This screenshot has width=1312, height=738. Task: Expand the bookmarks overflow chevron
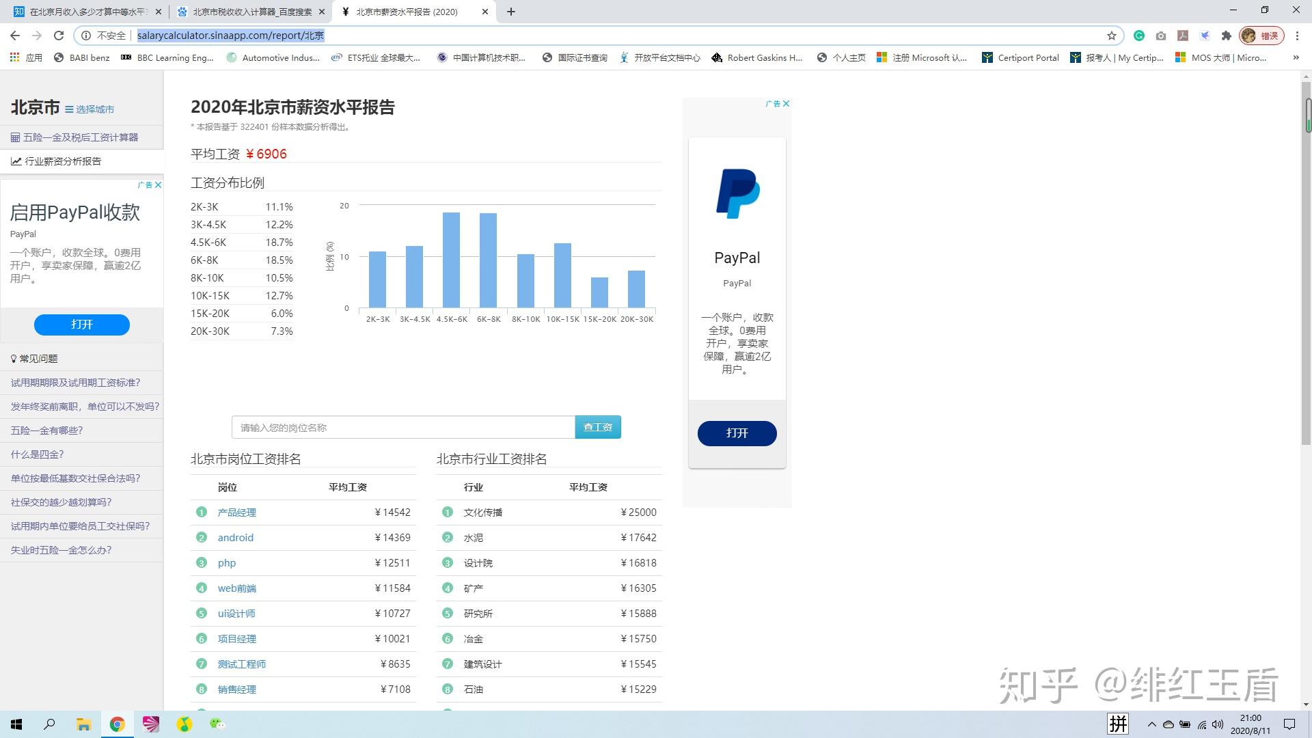tap(1296, 57)
